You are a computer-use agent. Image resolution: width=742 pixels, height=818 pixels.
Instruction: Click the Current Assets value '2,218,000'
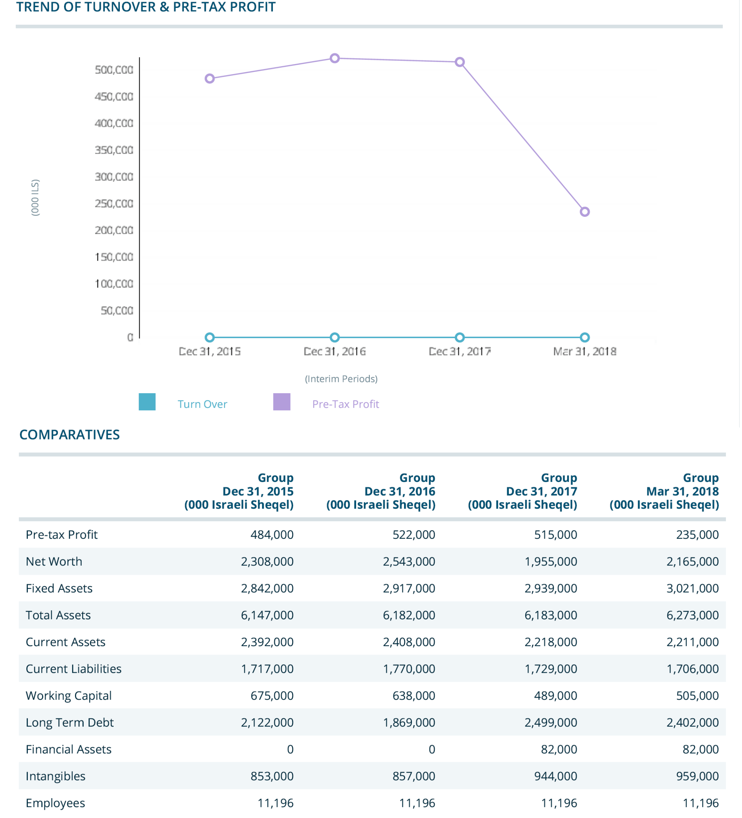pos(551,642)
